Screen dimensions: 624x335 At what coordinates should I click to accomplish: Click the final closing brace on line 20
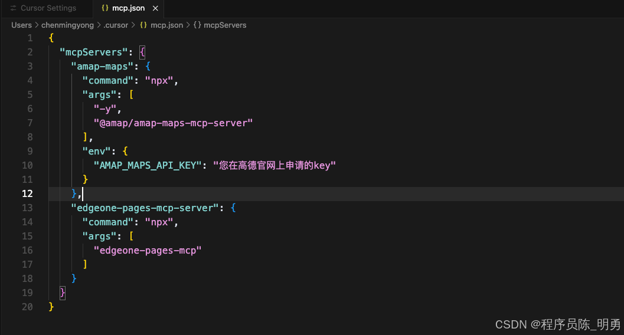pyautogui.click(x=51, y=307)
